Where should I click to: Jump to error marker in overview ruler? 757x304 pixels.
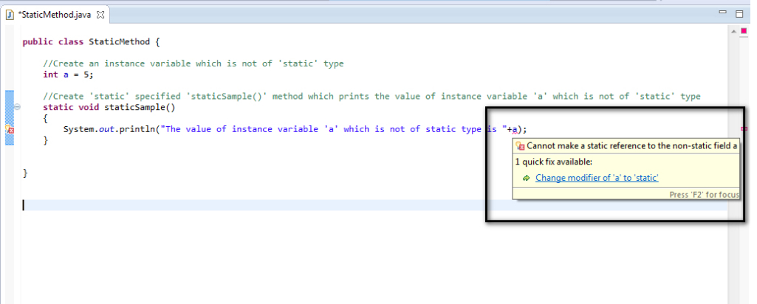(x=744, y=129)
